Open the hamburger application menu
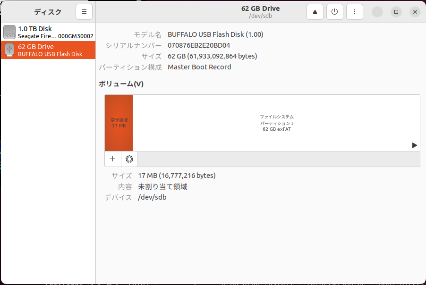426x285 pixels. tap(84, 12)
